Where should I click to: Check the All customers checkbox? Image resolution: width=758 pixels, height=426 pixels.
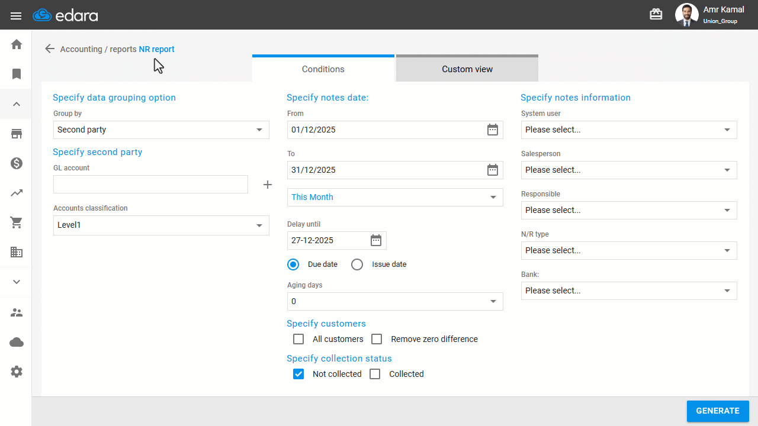pos(298,339)
